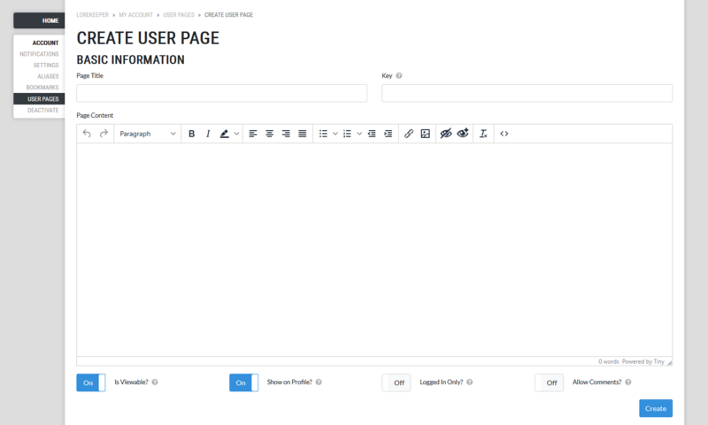Screen dimensions: 708x425
Task: Expand bullet list style options
Action: [x=335, y=134]
